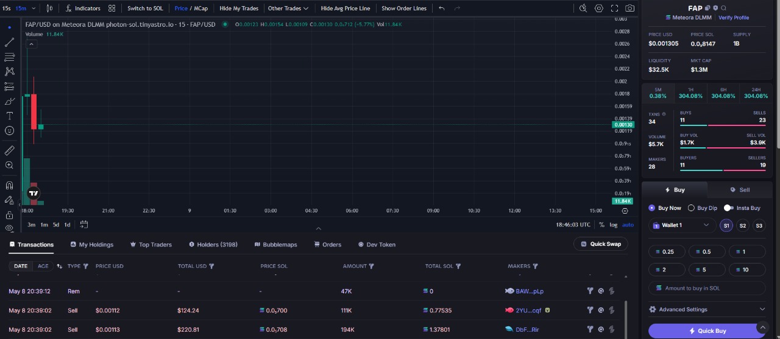Toggle percent scale on chart
The image size is (780, 339).
(601, 225)
